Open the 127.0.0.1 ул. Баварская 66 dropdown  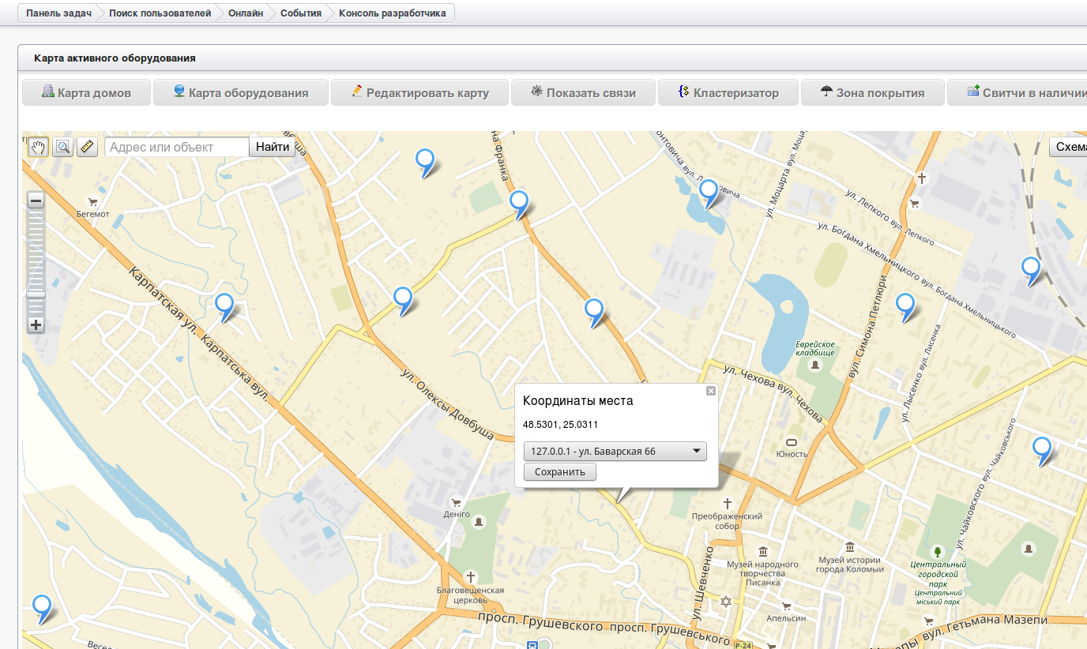tap(615, 452)
